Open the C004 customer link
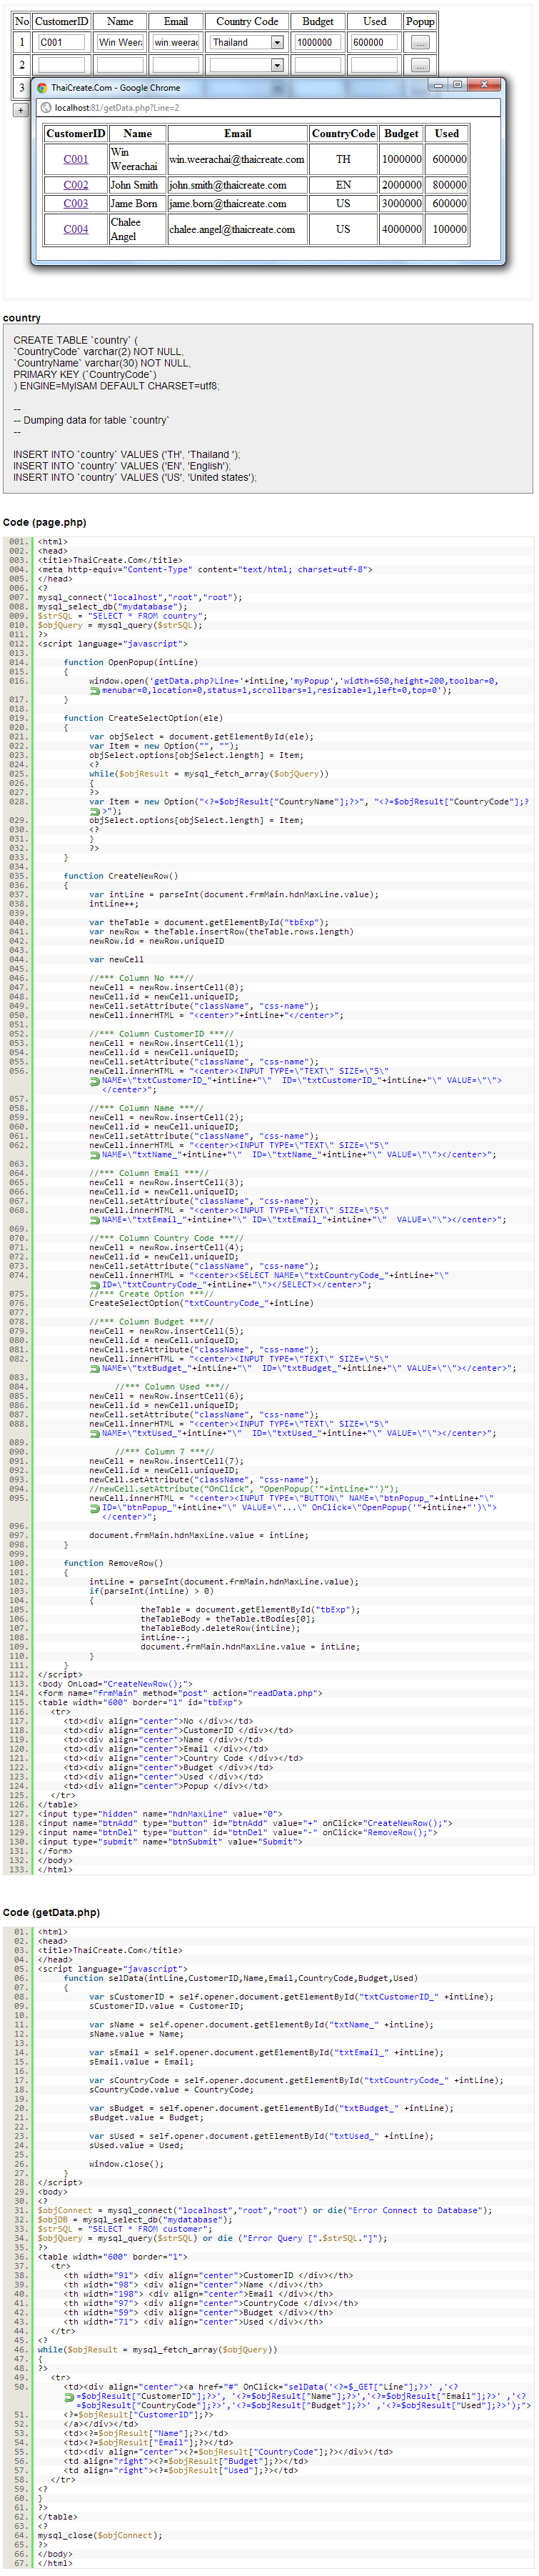539x2576 pixels. [x=76, y=229]
